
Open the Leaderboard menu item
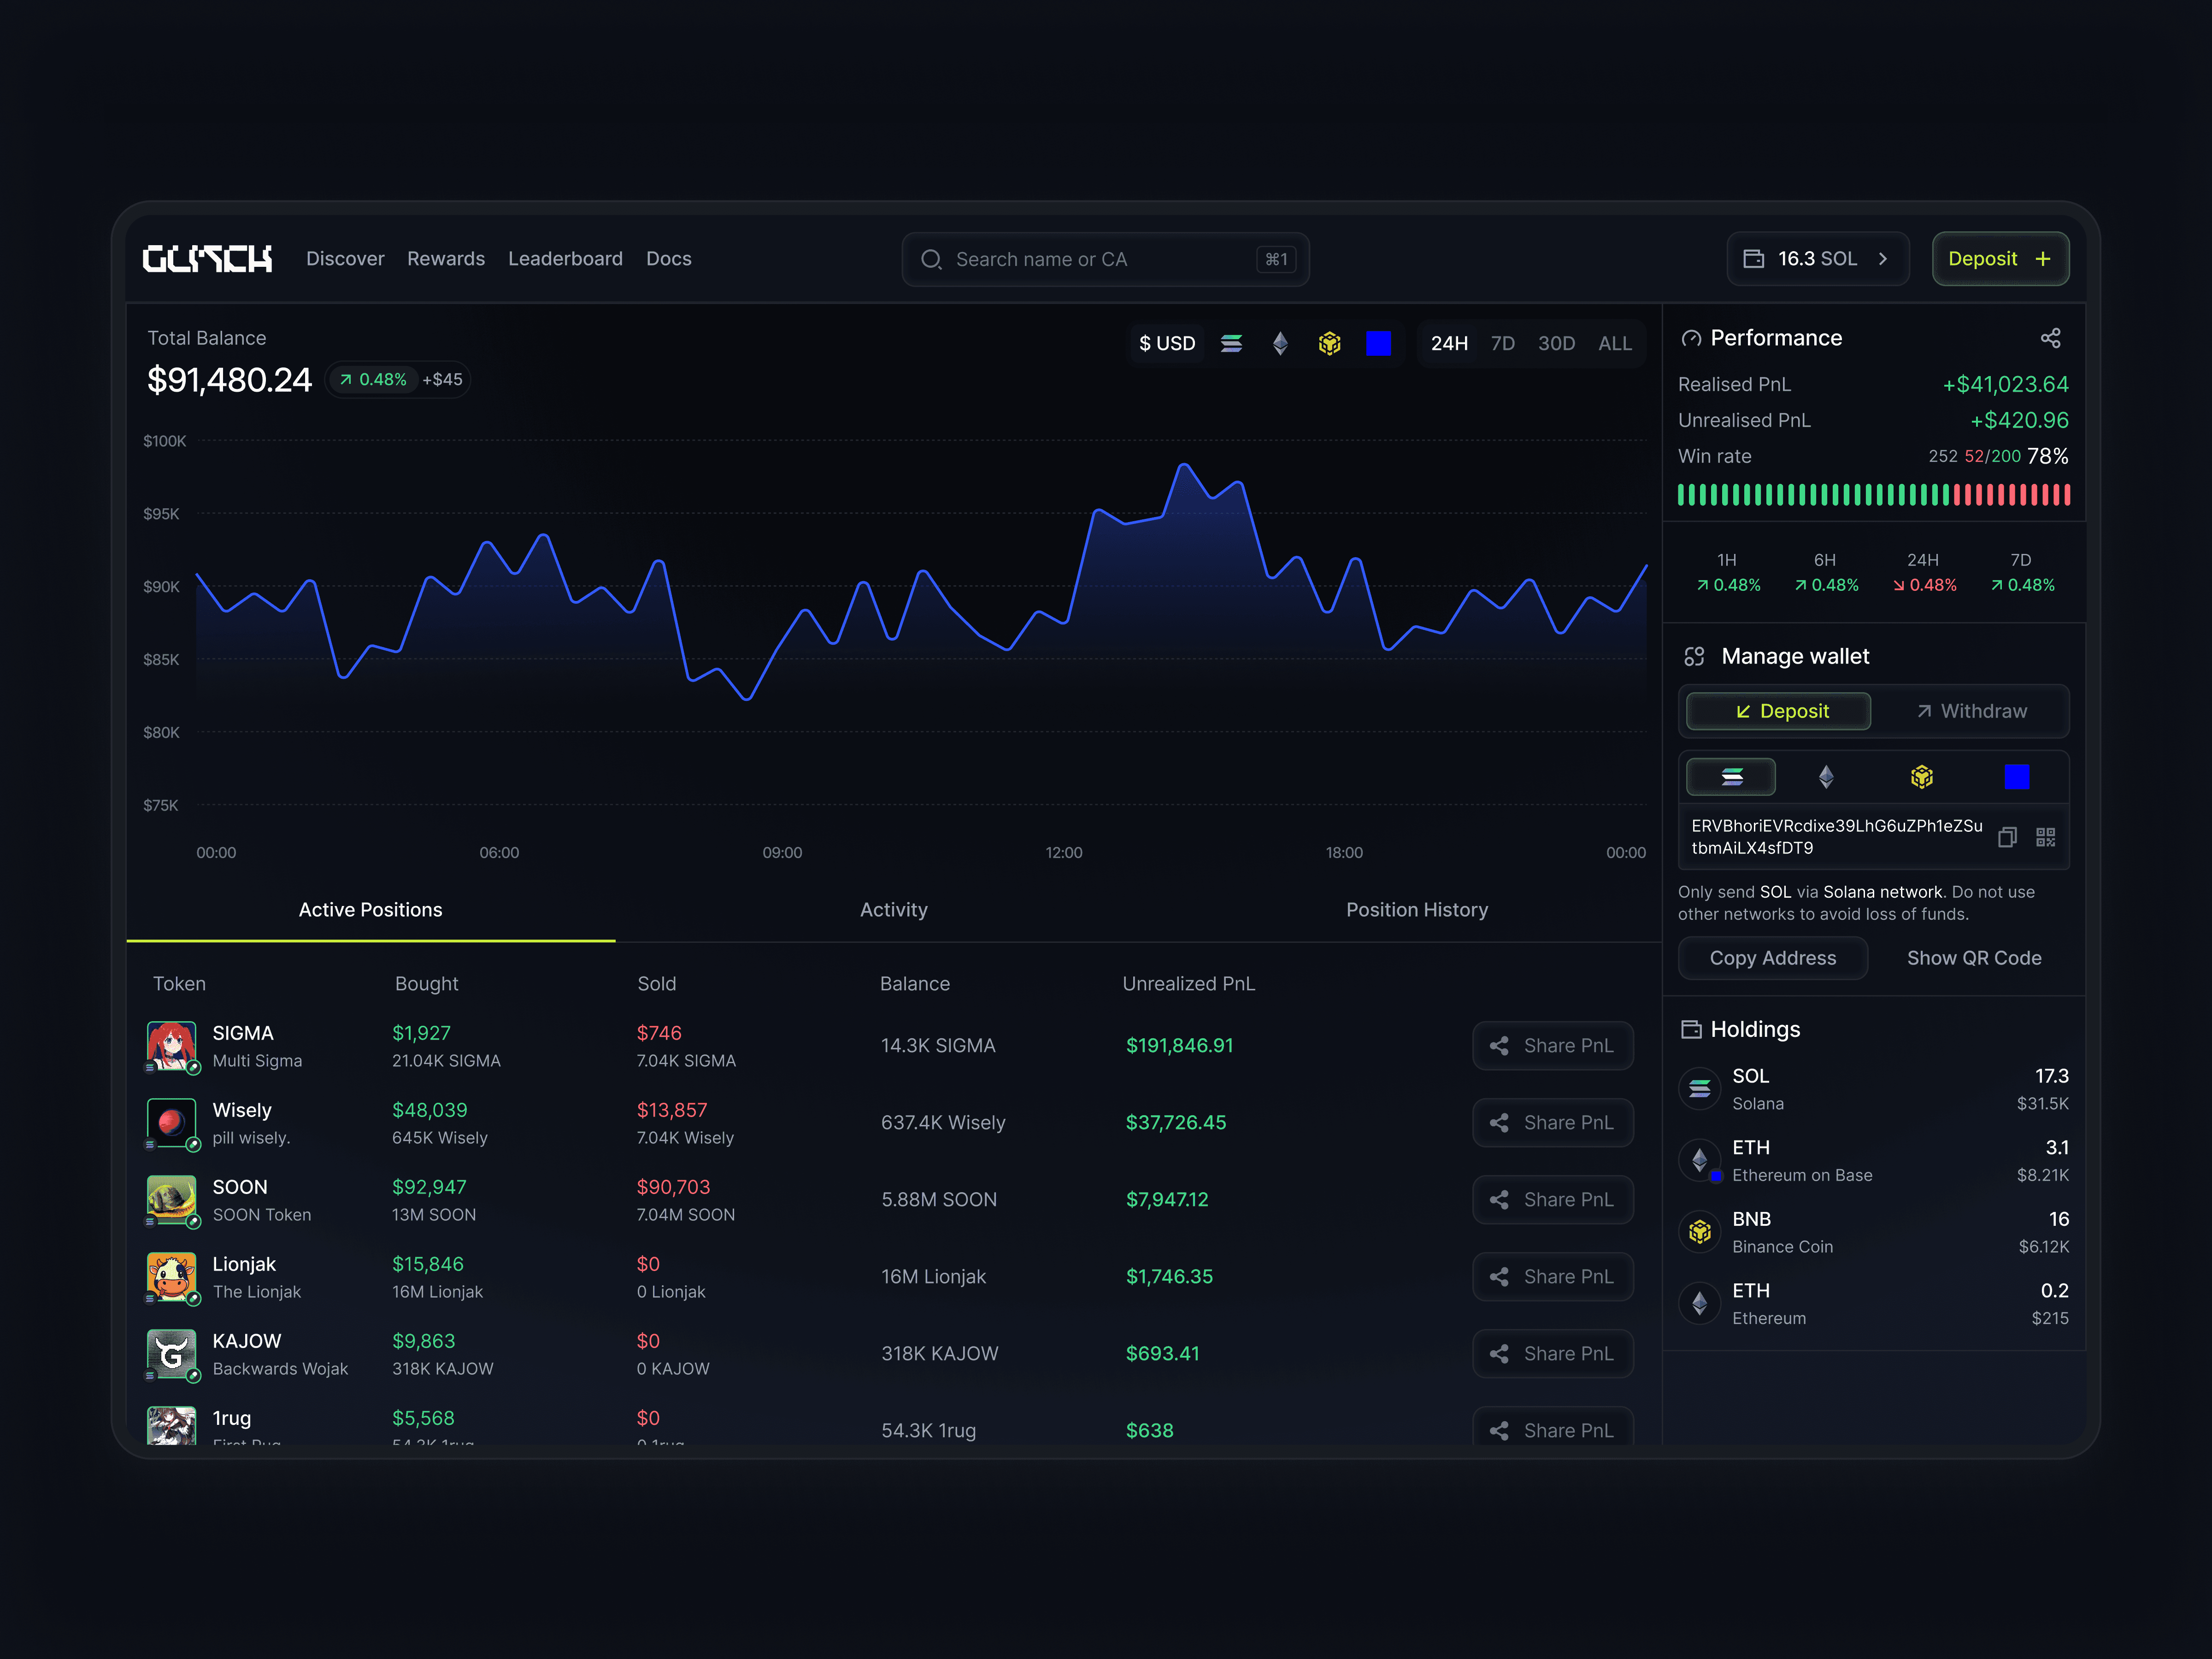click(565, 259)
